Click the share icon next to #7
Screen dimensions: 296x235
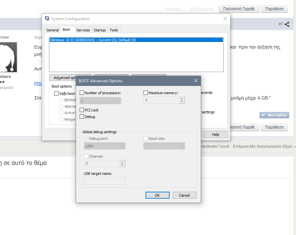[x=287, y=24]
